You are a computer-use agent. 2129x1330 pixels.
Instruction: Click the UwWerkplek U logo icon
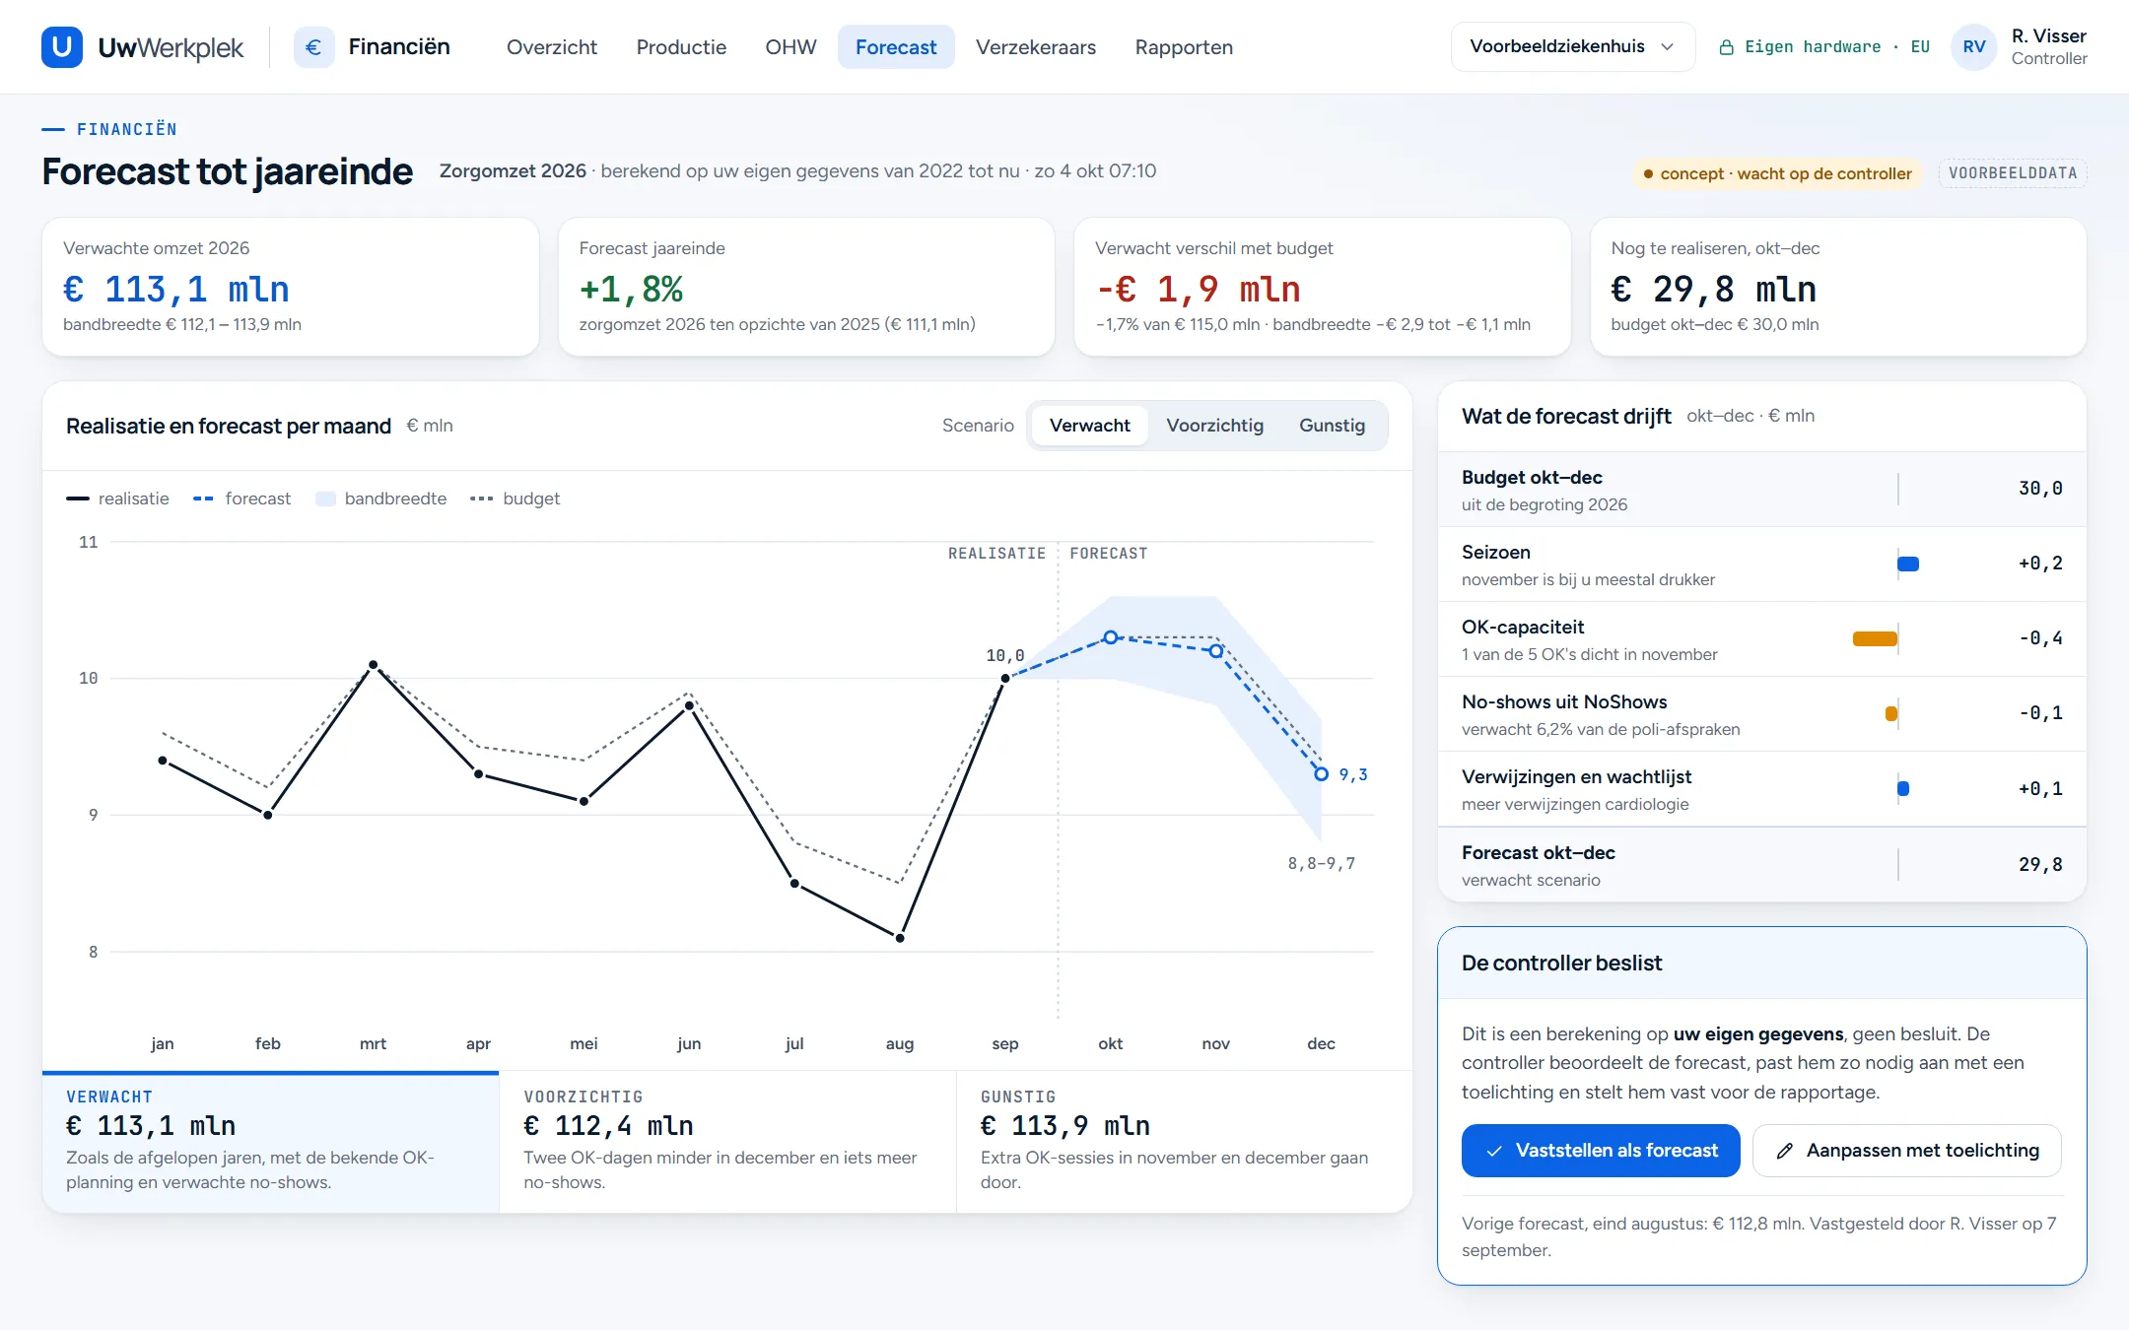coord(61,47)
